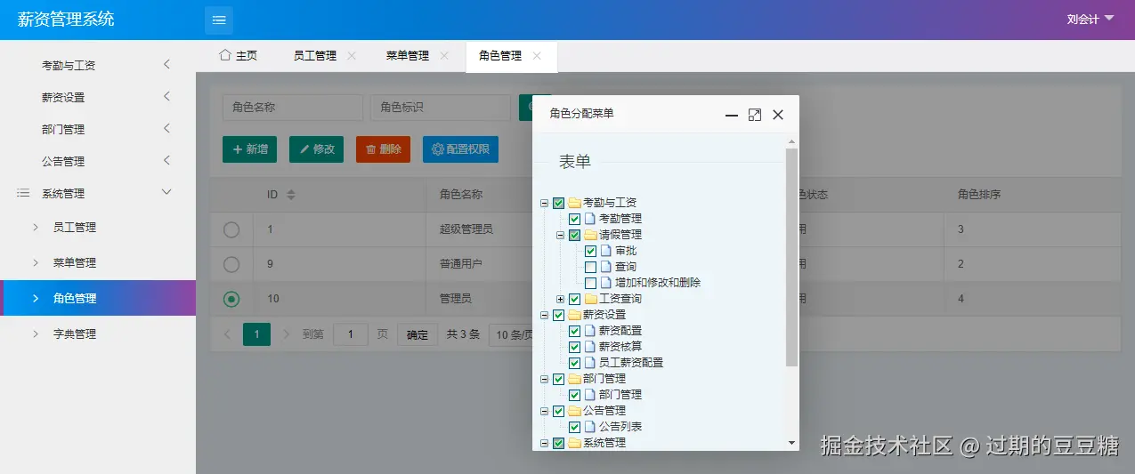This screenshot has height=474, width=1135.
Task: Open the 刘会计 user dropdown
Action: pyautogui.click(x=1090, y=19)
